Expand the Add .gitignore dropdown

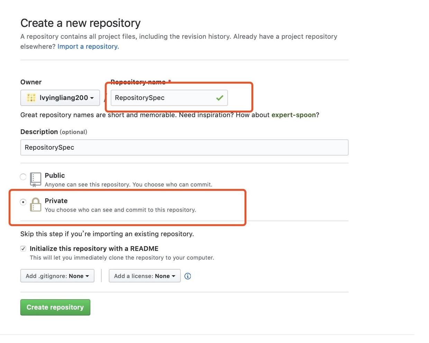[x=57, y=276]
